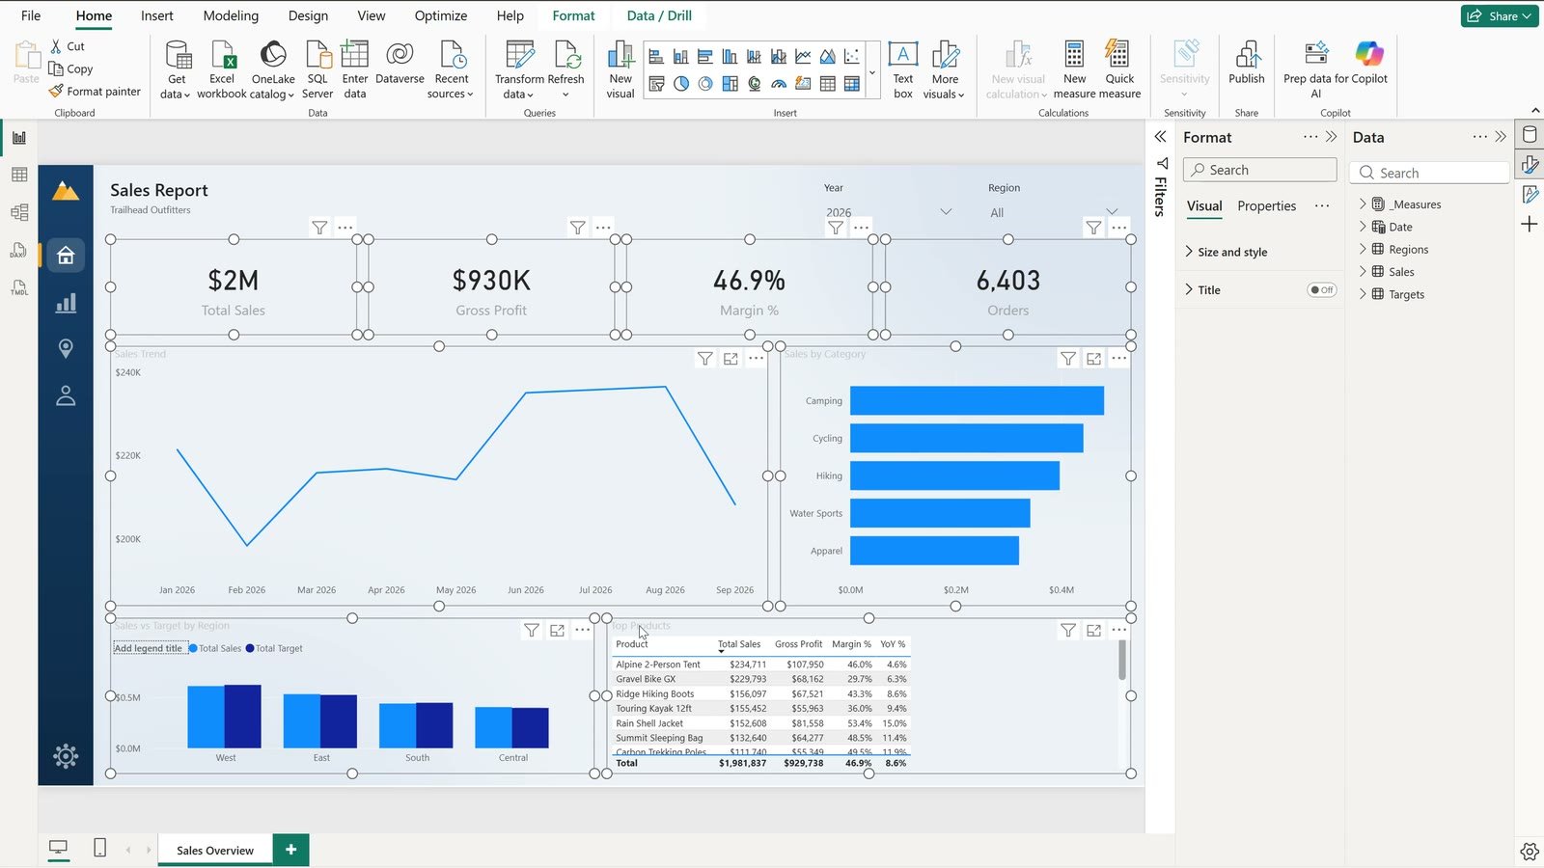Click the gear icon in report navigation
The height and width of the screenshot is (868, 1544).
(66, 756)
